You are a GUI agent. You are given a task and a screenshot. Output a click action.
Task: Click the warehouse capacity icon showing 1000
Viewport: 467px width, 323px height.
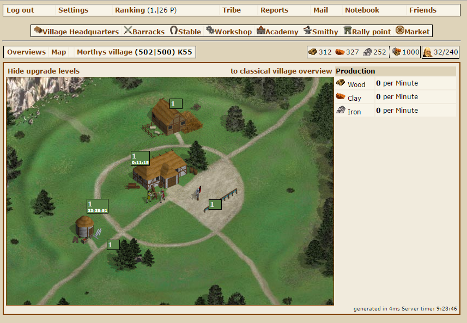(x=396, y=52)
